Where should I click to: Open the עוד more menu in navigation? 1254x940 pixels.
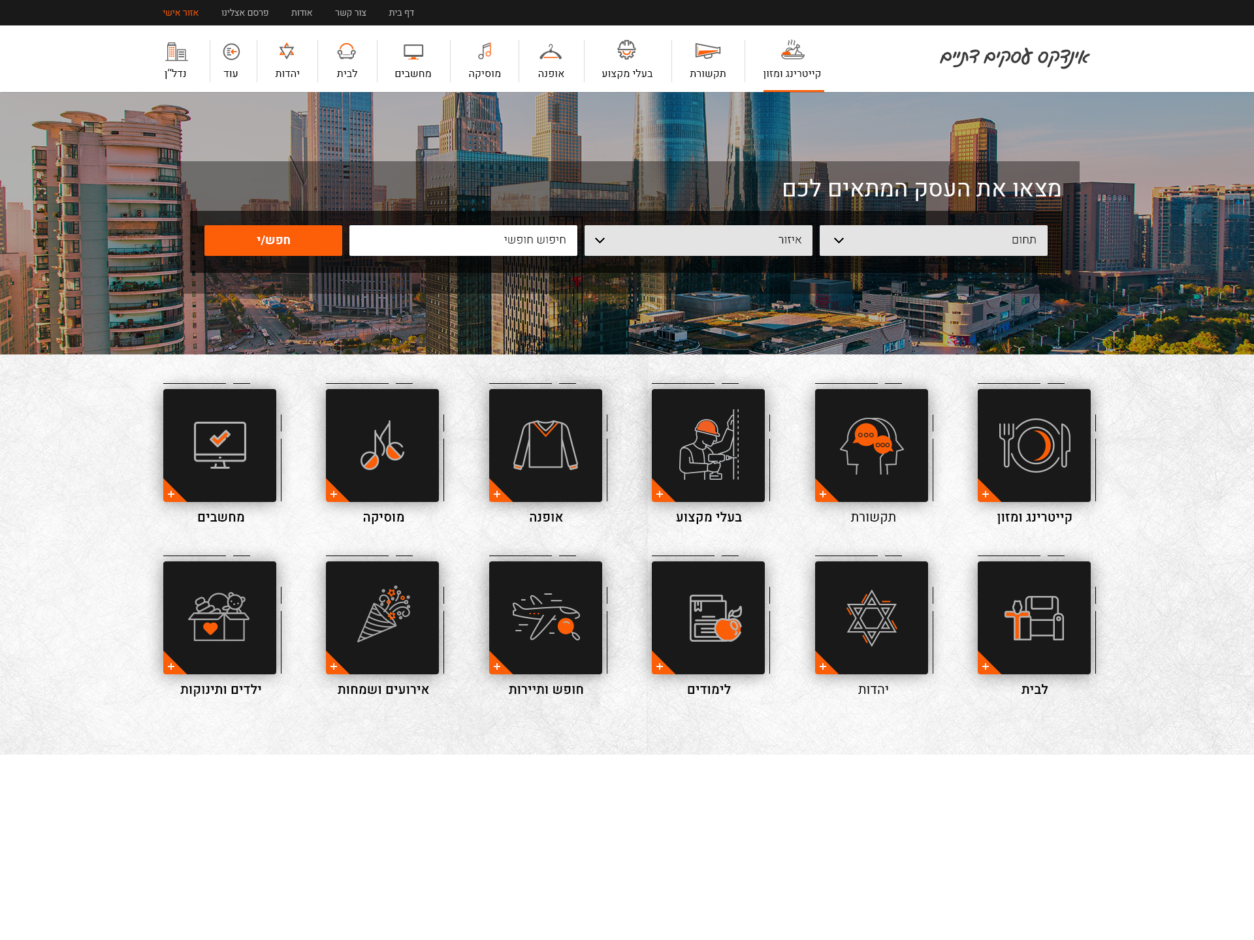pyautogui.click(x=231, y=60)
